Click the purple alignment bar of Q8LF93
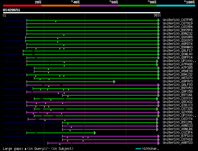This screenshot has width=198, height=151. [93, 85]
